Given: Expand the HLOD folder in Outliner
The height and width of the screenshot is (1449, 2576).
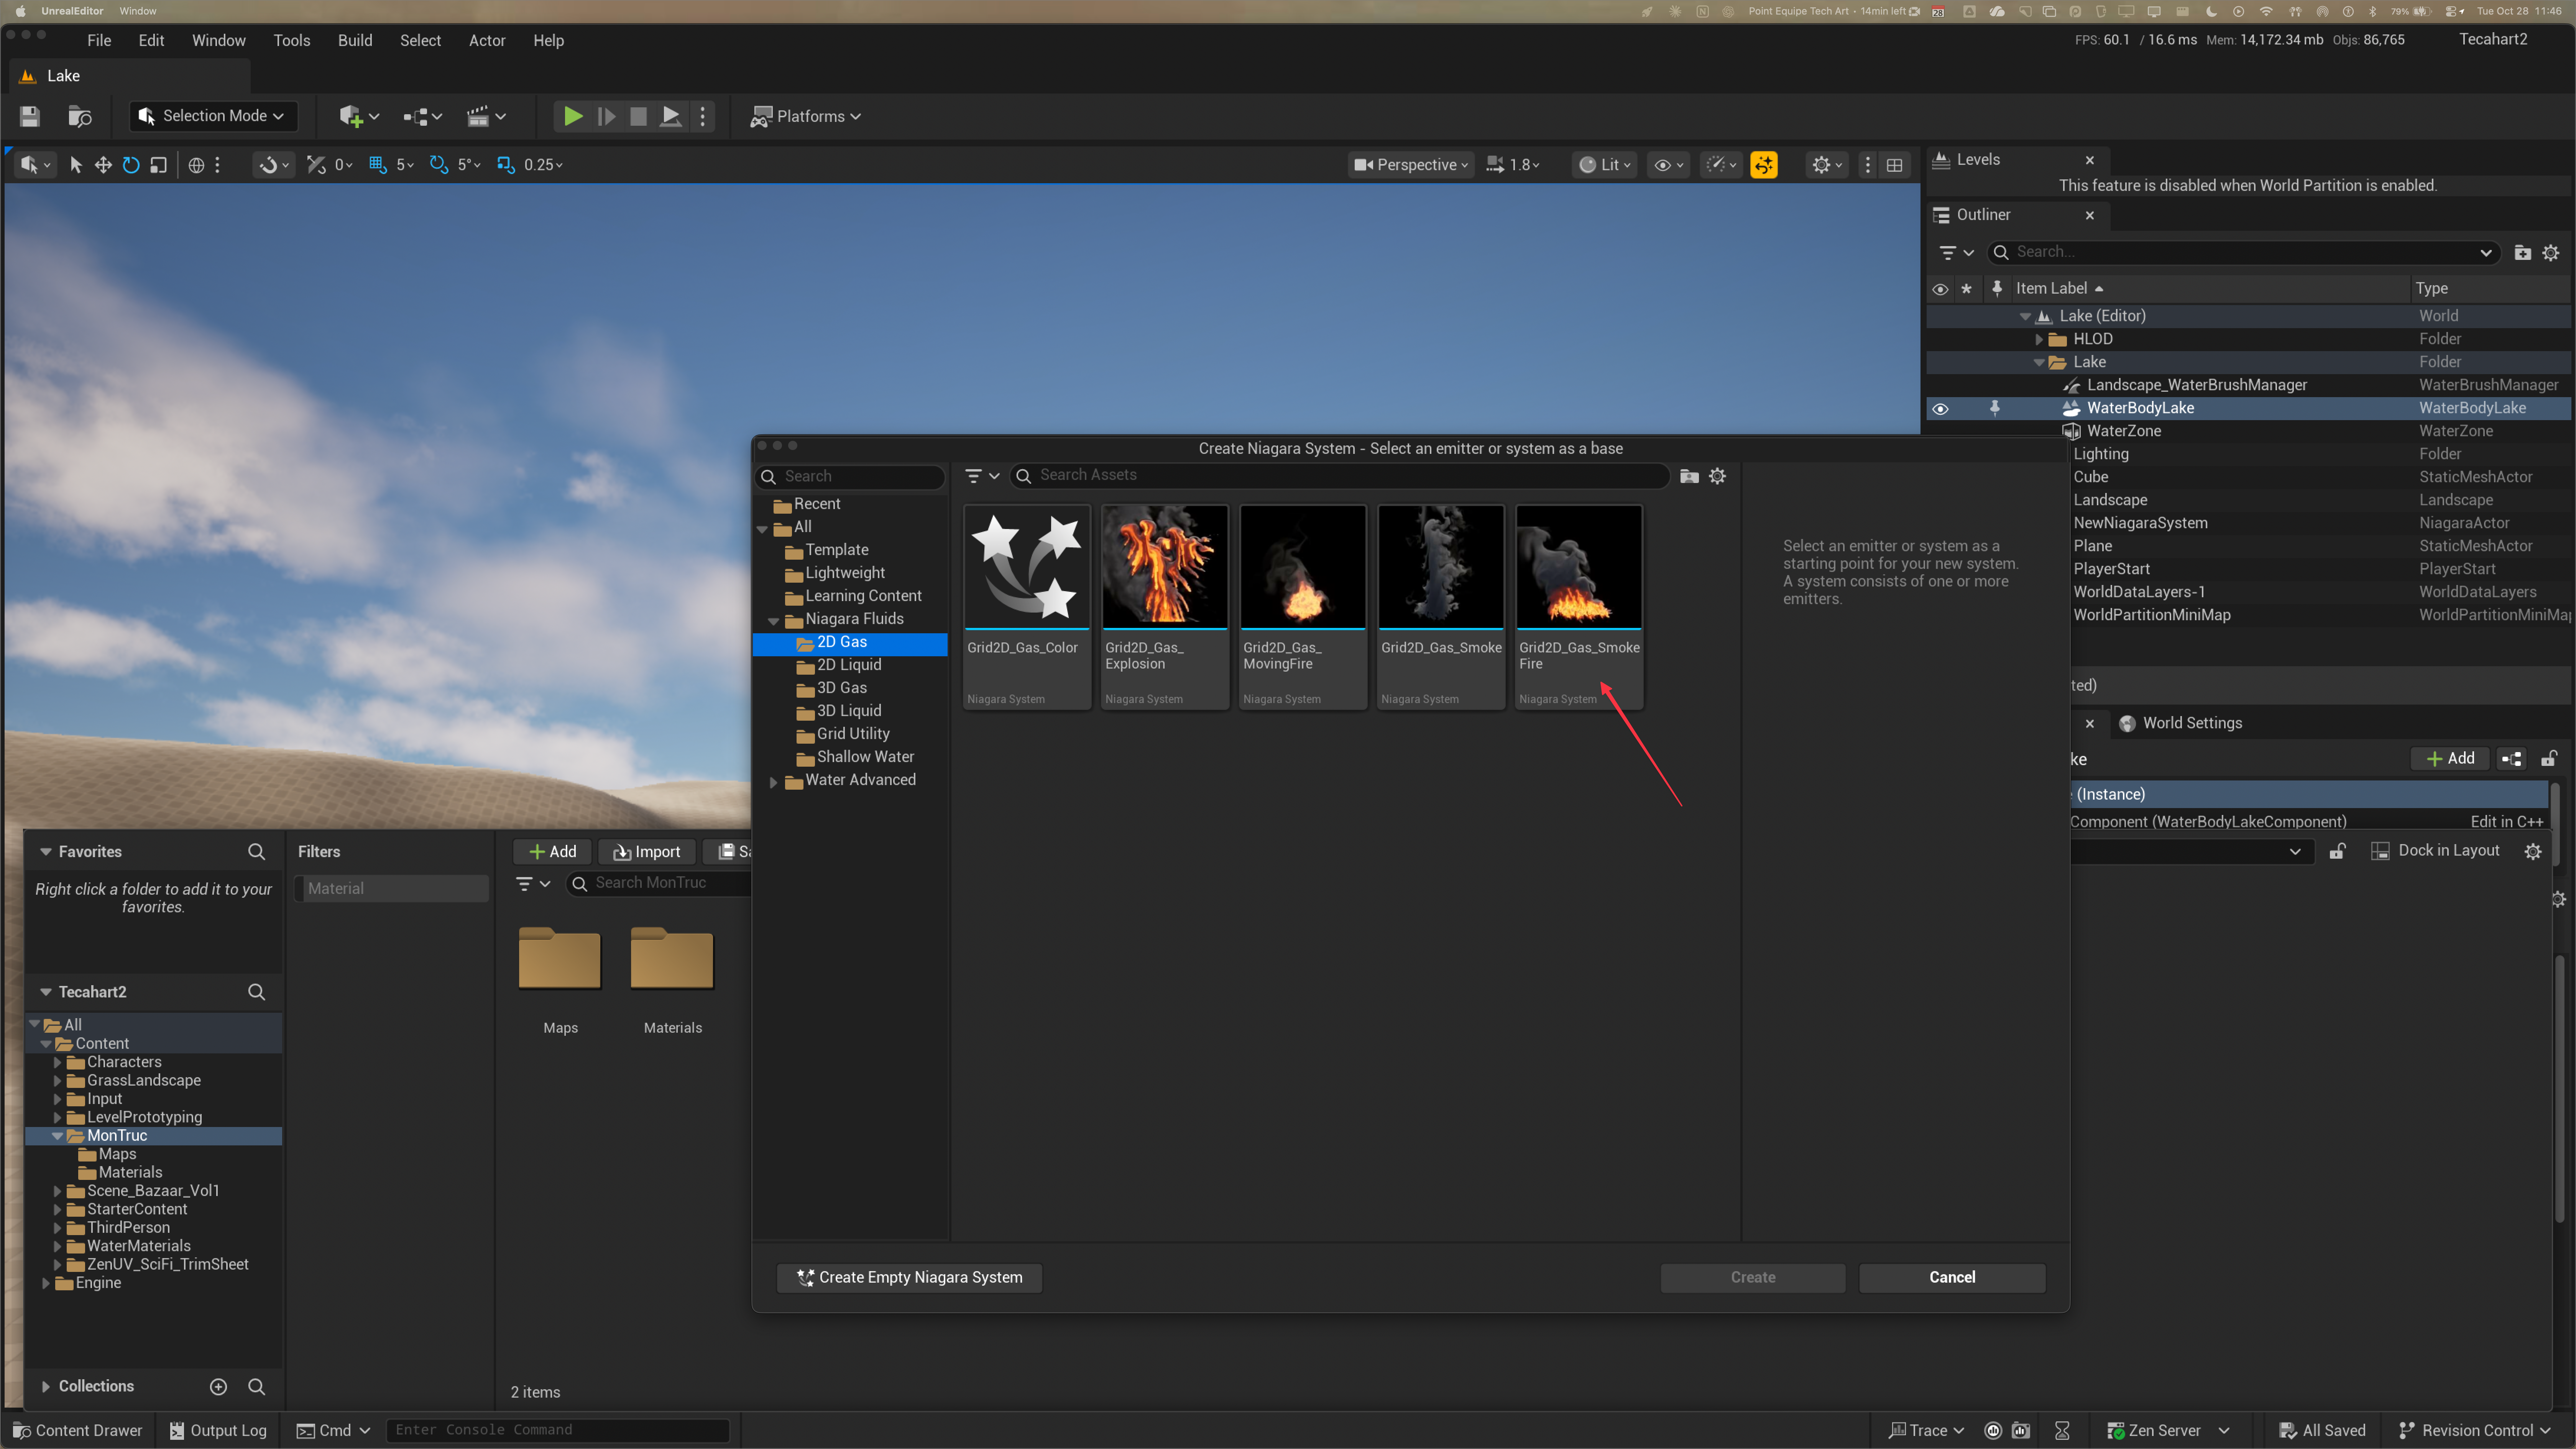Looking at the screenshot, I should 2039,339.
